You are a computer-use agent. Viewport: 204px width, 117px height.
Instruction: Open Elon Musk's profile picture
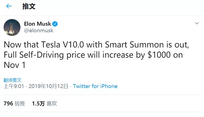12,27
